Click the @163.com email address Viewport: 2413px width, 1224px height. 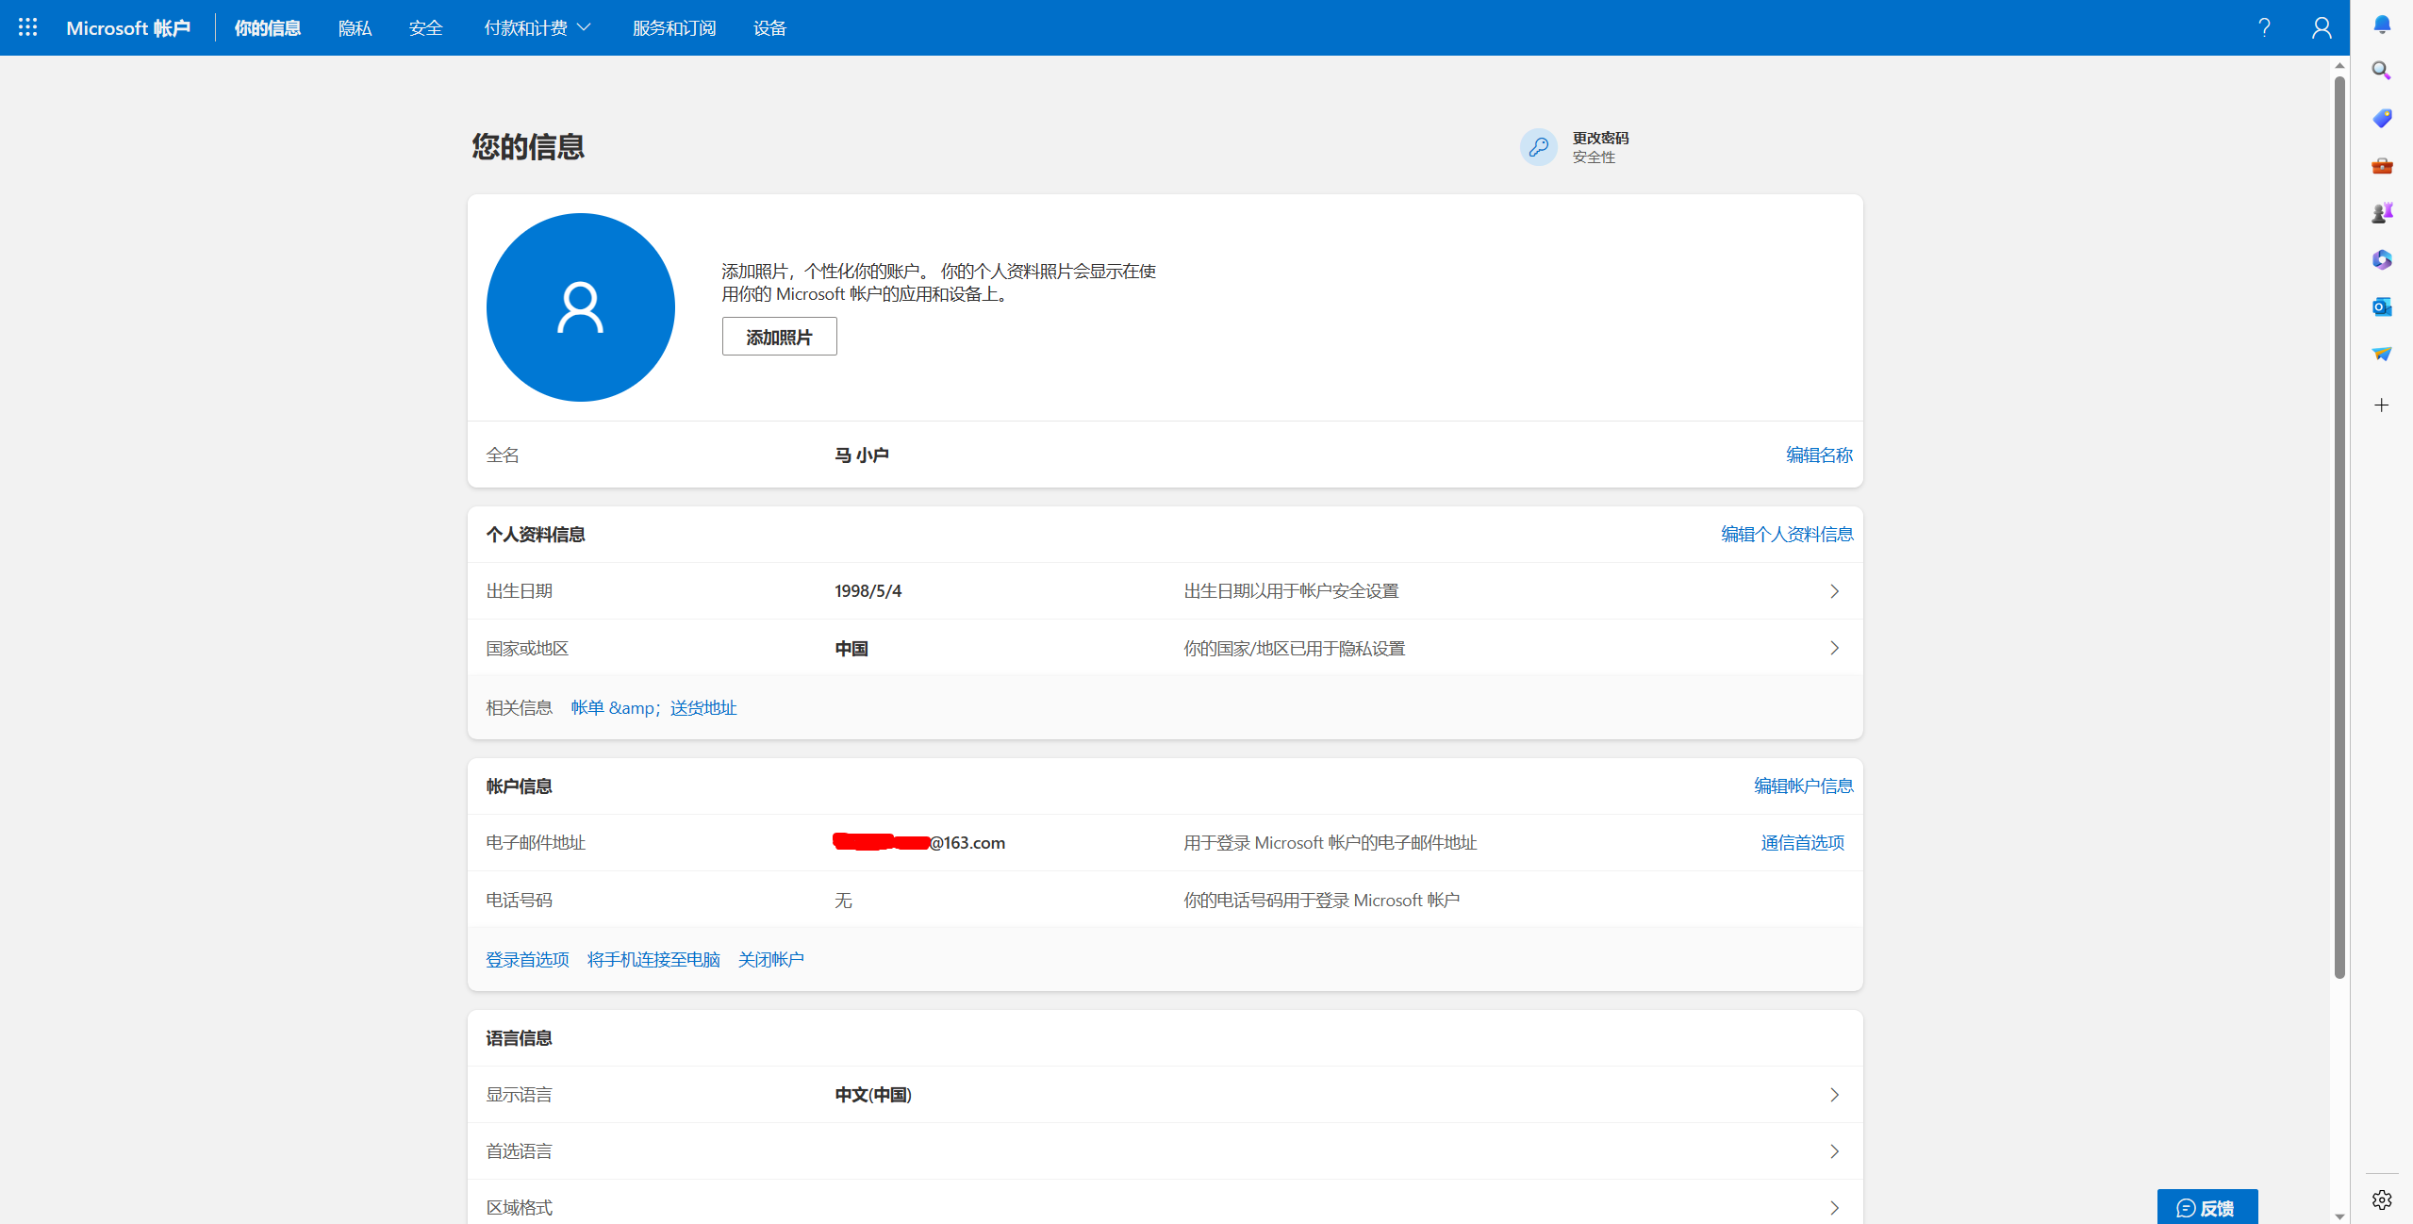click(x=919, y=843)
